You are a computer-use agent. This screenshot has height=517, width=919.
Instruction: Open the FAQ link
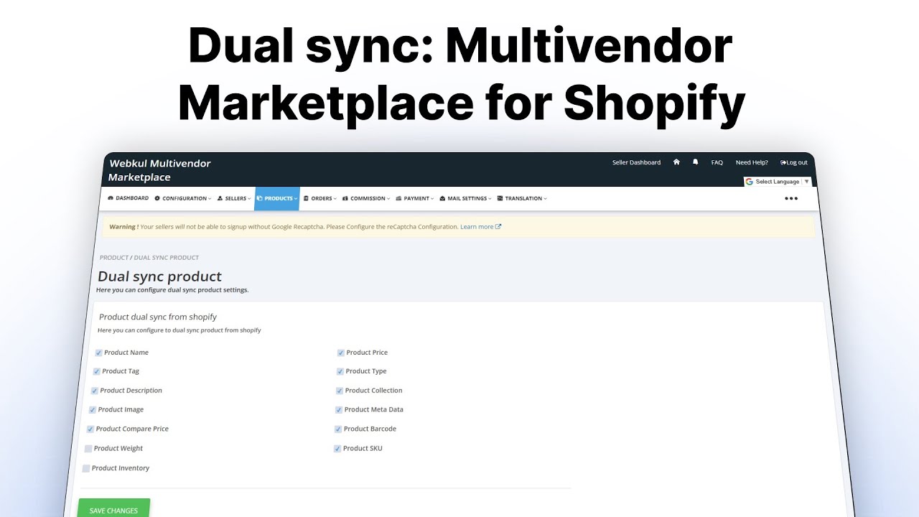click(717, 162)
